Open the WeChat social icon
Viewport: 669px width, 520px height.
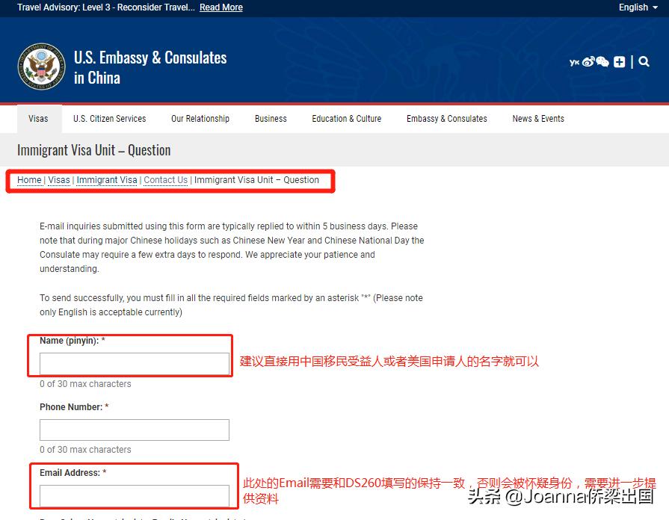602,62
